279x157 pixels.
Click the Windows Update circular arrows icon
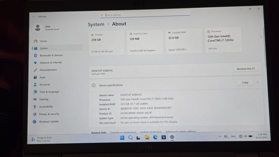point(35,122)
